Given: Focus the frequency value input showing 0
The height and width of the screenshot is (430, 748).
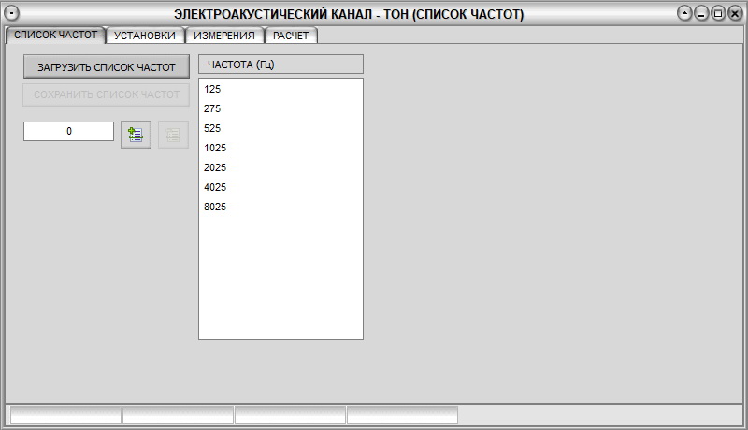Looking at the screenshot, I should point(68,132).
